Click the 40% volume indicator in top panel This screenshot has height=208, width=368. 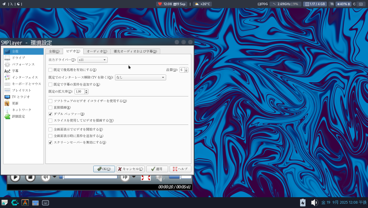click(x=343, y=4)
